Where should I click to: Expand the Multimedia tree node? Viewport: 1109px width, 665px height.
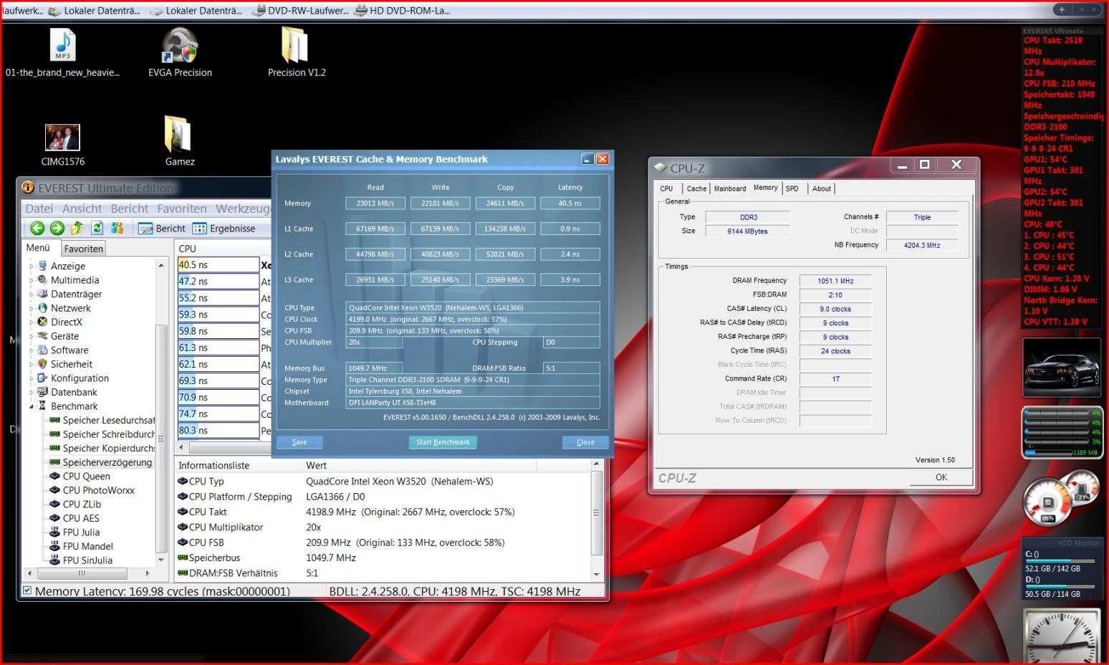click(x=31, y=280)
